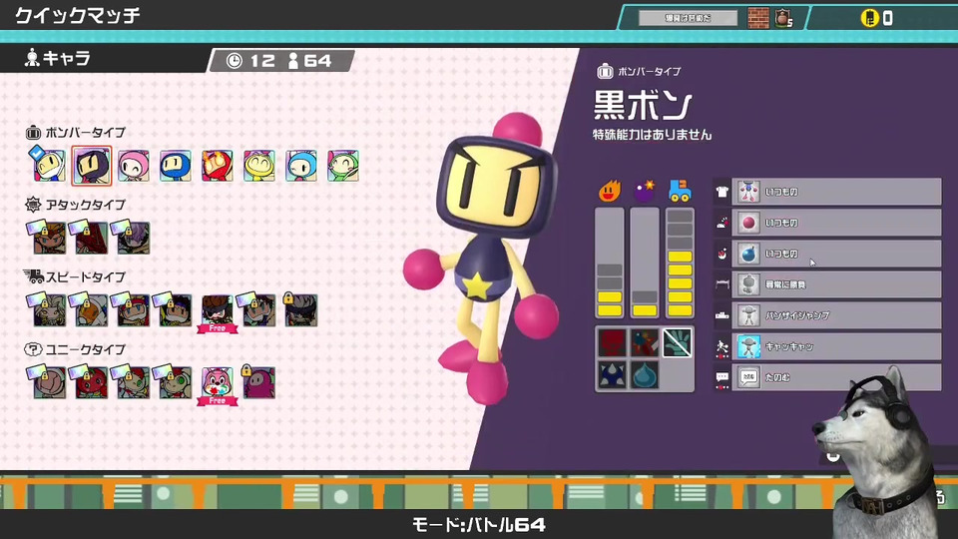The image size is (958, 539).
Task: Select first locked Speed type character
Action: (x=50, y=309)
